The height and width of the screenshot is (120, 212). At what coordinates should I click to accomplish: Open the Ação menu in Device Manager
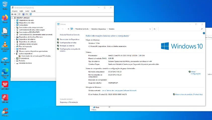pyautogui.click(x=21, y=11)
